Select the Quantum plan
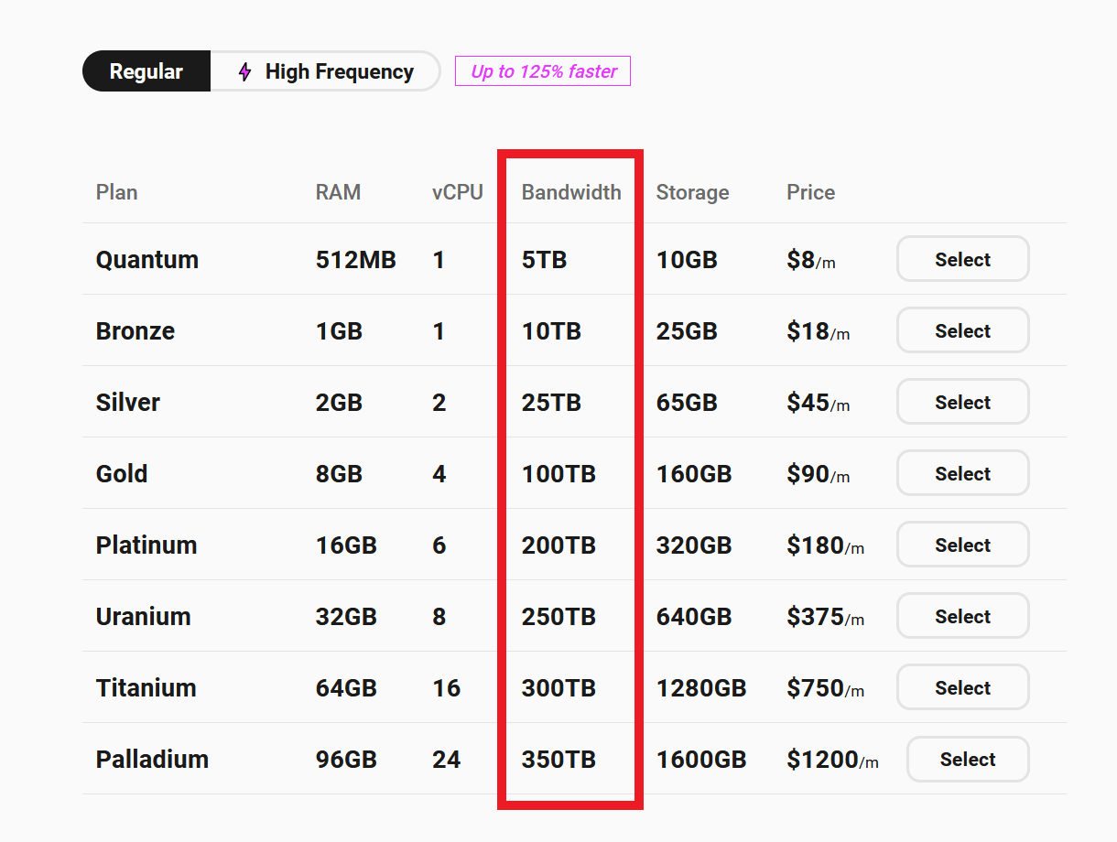This screenshot has height=842, width=1117. pyautogui.click(x=962, y=259)
